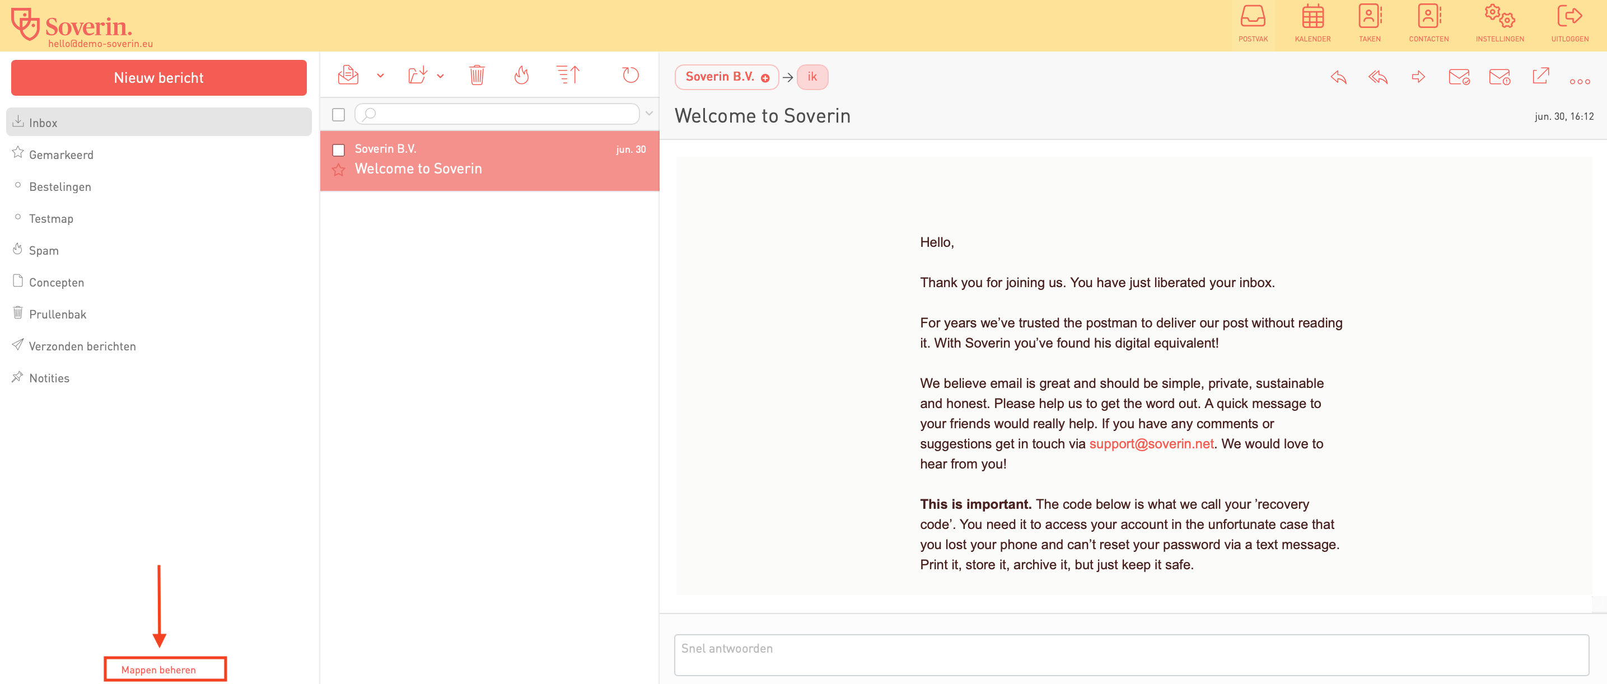Screen dimensions: 1607x684
Task: Star the Welcome to Soverin message
Action: point(339,170)
